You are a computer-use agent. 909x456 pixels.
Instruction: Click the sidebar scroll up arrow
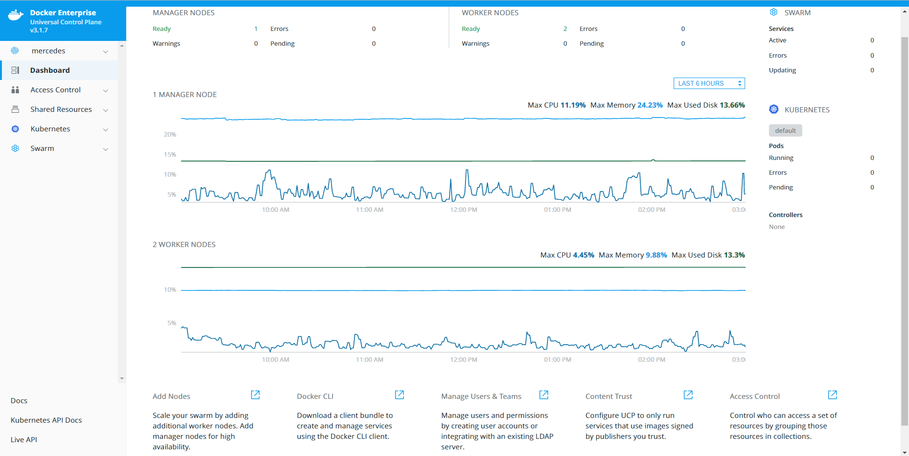[x=122, y=46]
